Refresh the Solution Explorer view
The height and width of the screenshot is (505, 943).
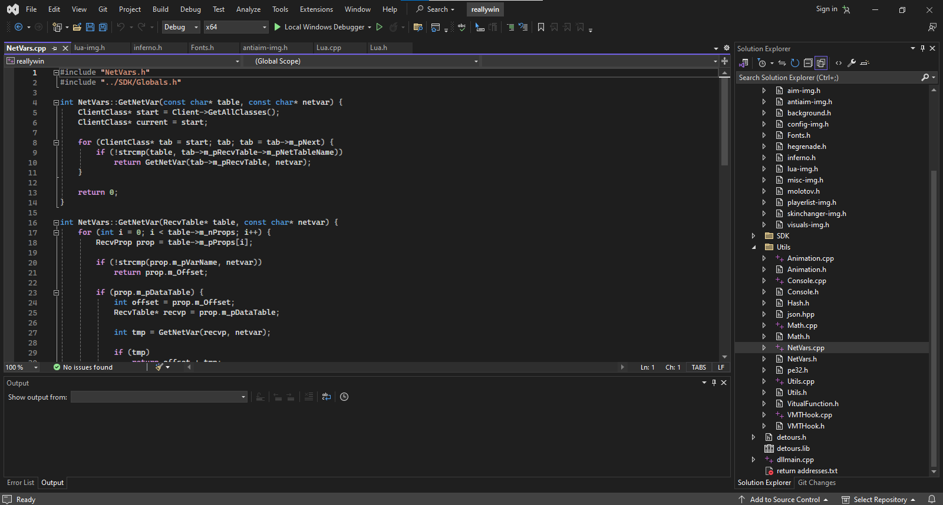coord(795,63)
